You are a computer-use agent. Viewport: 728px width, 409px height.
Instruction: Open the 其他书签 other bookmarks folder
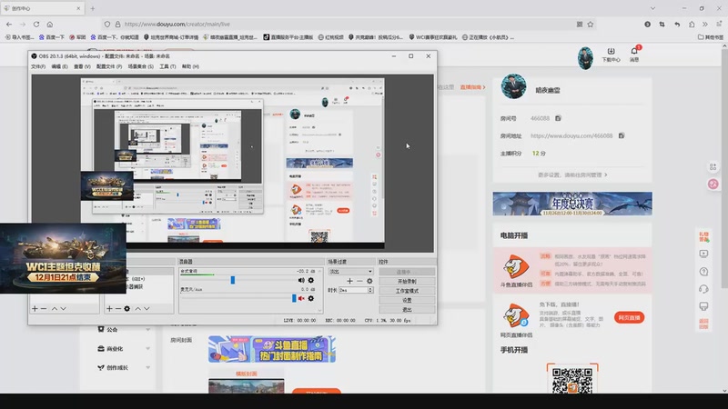coord(711,37)
